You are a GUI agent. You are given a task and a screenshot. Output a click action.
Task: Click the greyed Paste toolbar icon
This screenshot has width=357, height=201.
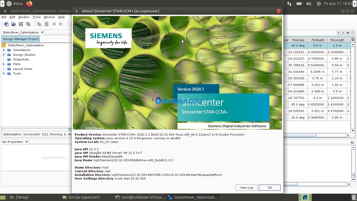click(x=47, y=24)
